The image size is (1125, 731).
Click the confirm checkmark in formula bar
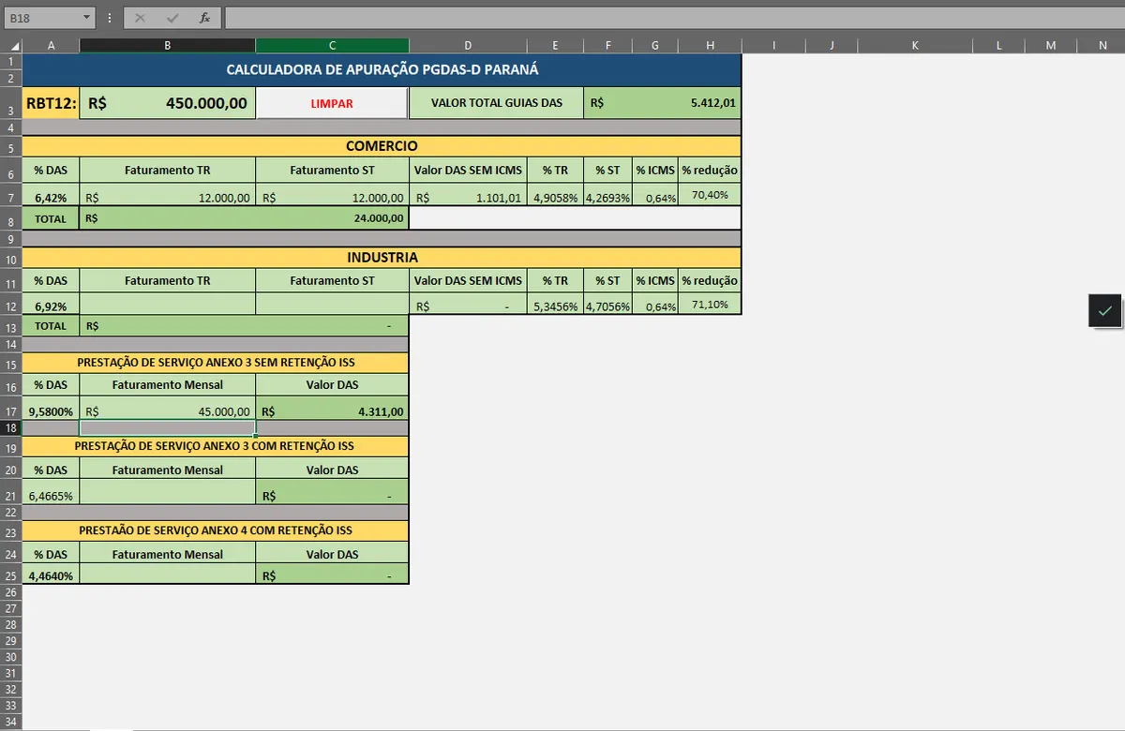click(172, 18)
